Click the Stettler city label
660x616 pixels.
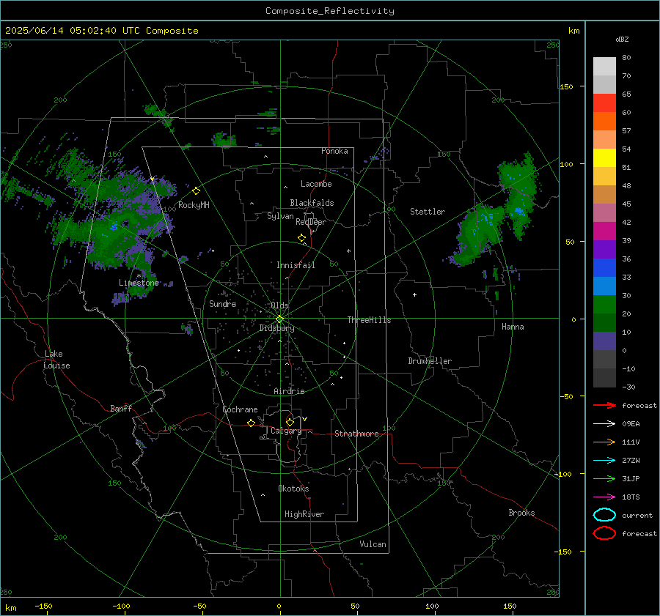(428, 212)
